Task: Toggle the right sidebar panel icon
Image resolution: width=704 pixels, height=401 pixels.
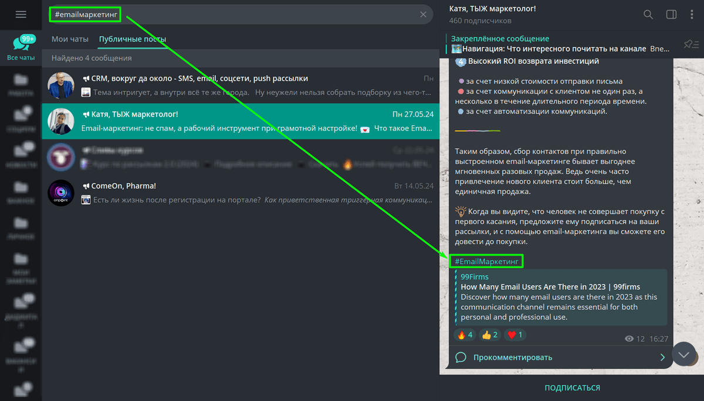Action: 671,15
